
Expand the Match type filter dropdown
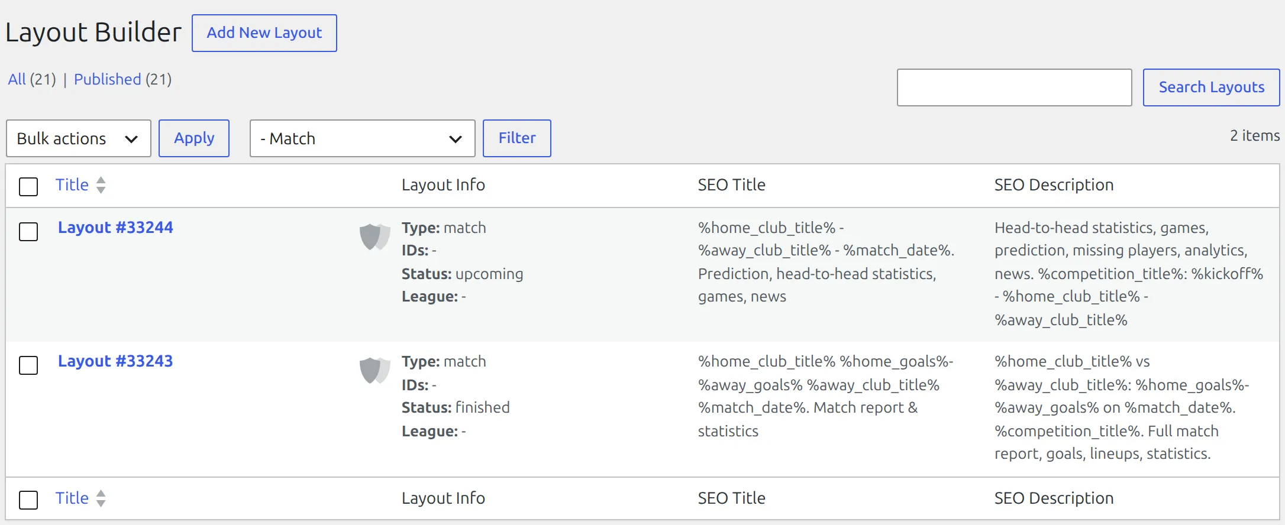pyautogui.click(x=363, y=138)
